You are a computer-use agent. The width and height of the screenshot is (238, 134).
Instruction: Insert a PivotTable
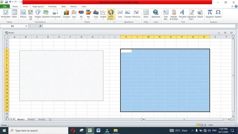point(6,14)
